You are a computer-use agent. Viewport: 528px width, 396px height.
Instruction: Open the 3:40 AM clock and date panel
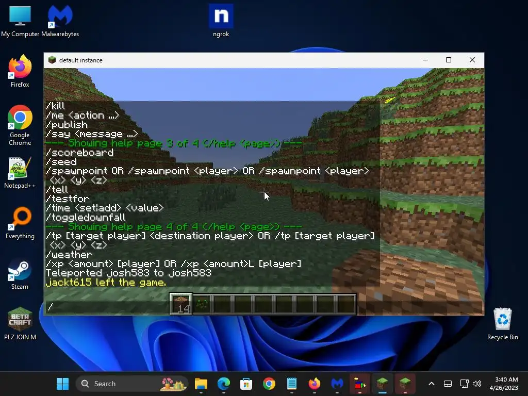(x=503, y=384)
